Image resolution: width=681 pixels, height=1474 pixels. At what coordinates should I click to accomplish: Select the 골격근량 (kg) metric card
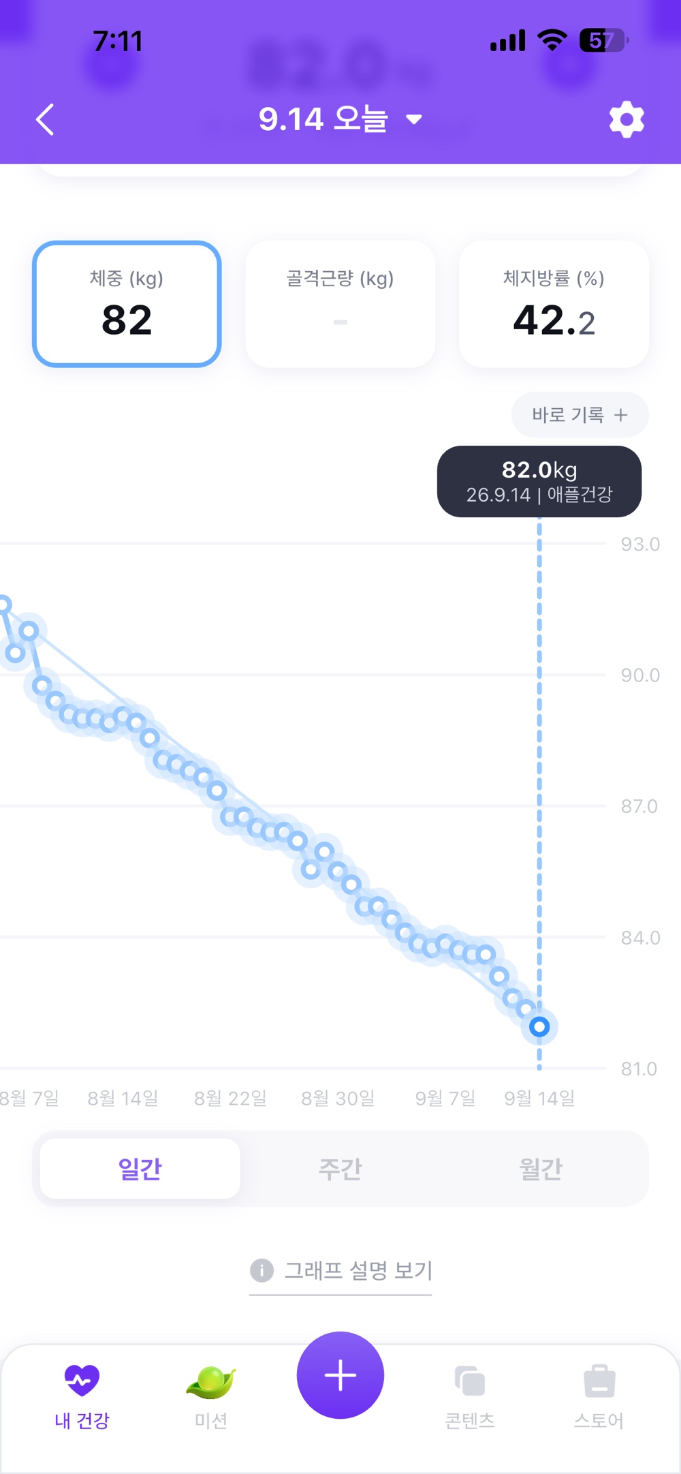(340, 304)
